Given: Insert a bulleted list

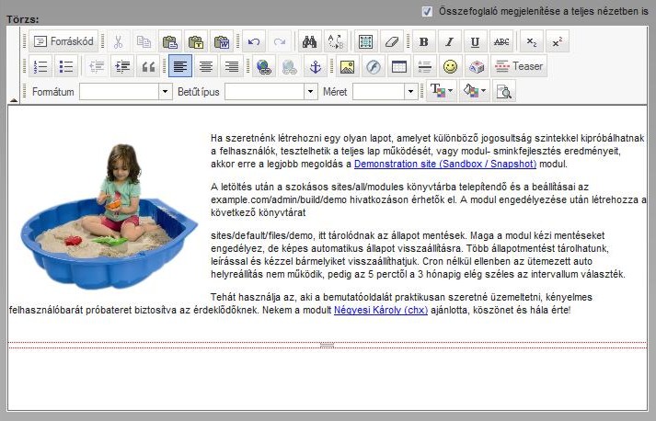Looking at the screenshot, I should [x=66, y=66].
